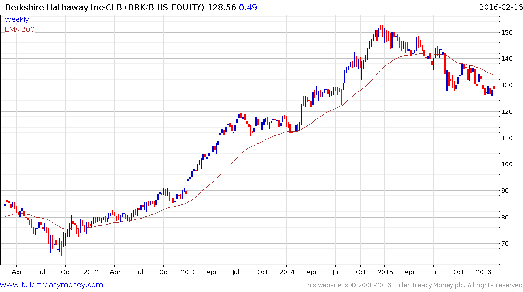
Task: Click the 120 price axis label
Action: tap(507, 111)
